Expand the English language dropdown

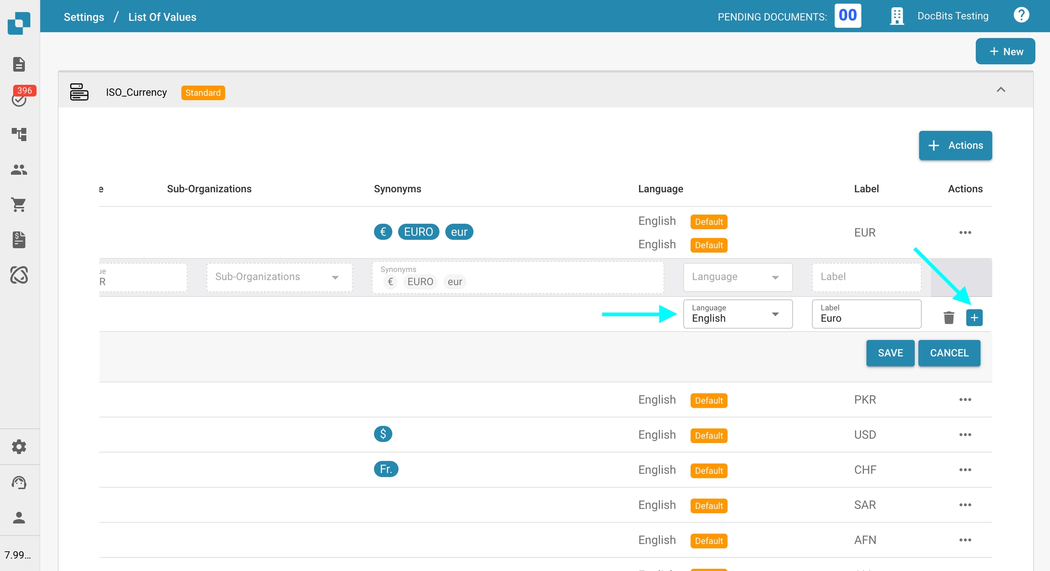point(737,314)
